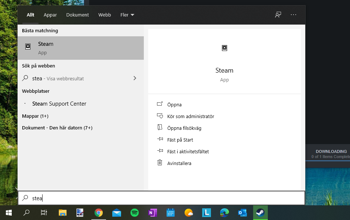
Task: Open the three-dot options menu
Action: pos(293,15)
